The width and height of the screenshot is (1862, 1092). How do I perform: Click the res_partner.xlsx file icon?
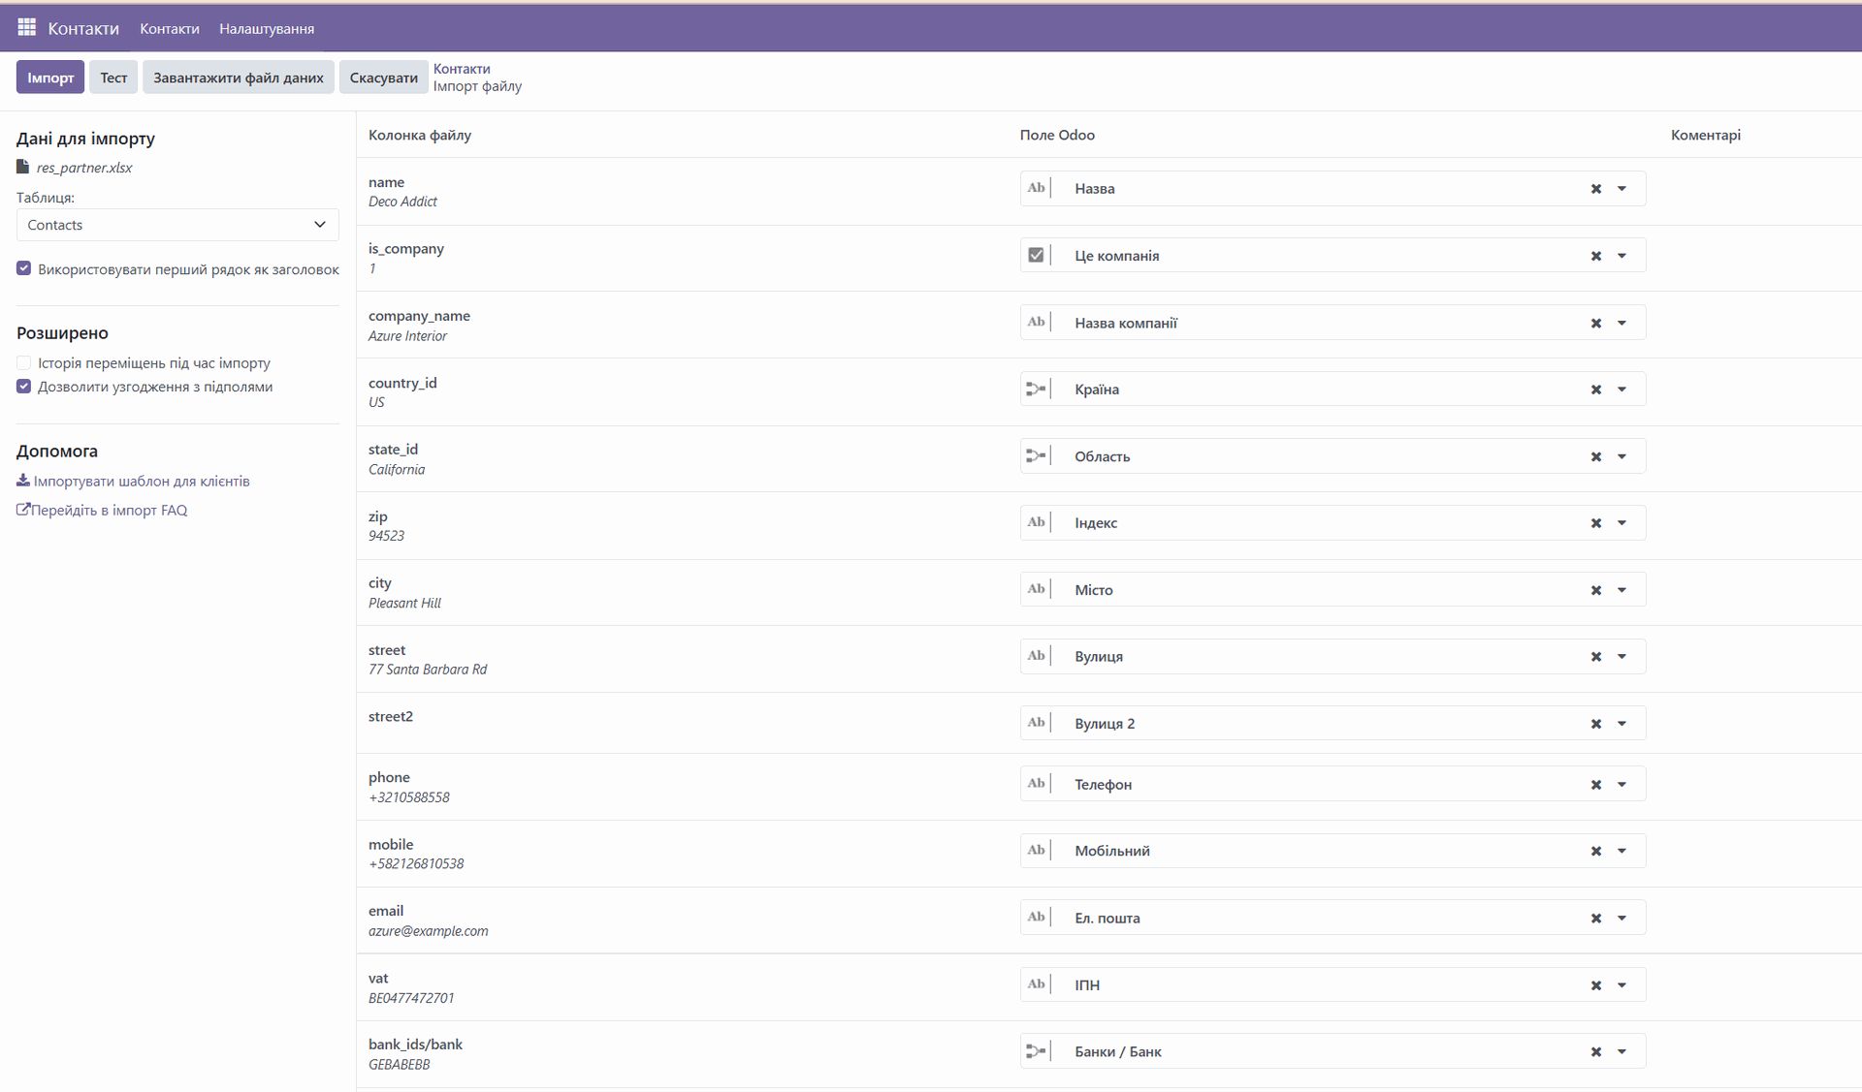[x=23, y=167]
